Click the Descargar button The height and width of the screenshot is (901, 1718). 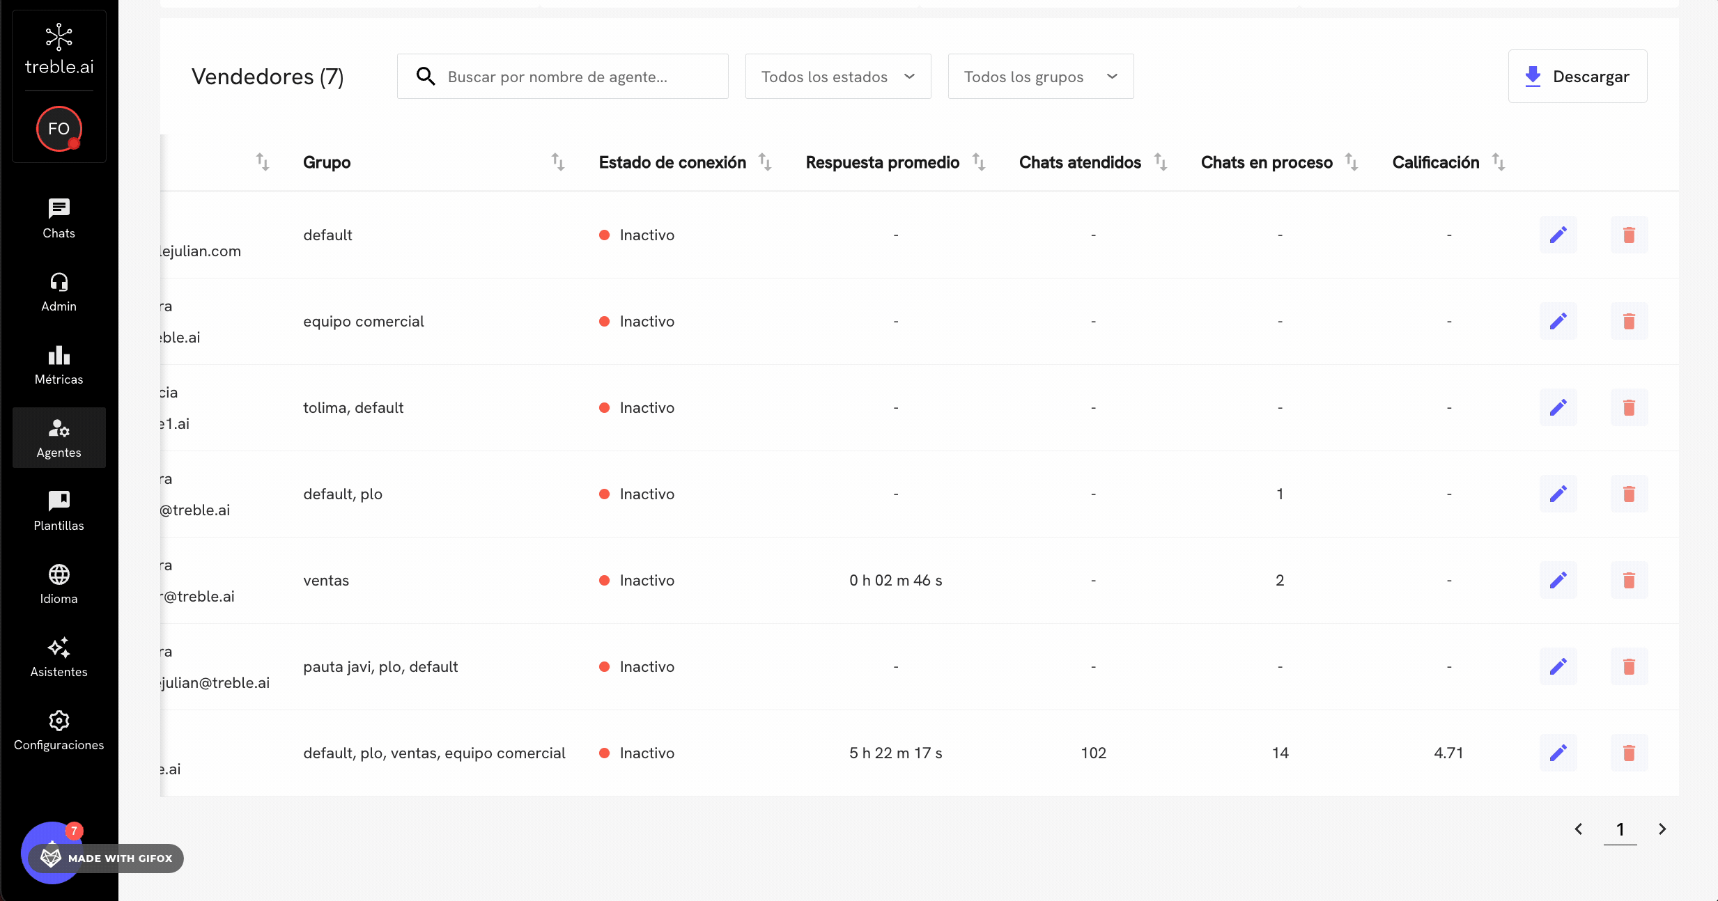click(1577, 77)
